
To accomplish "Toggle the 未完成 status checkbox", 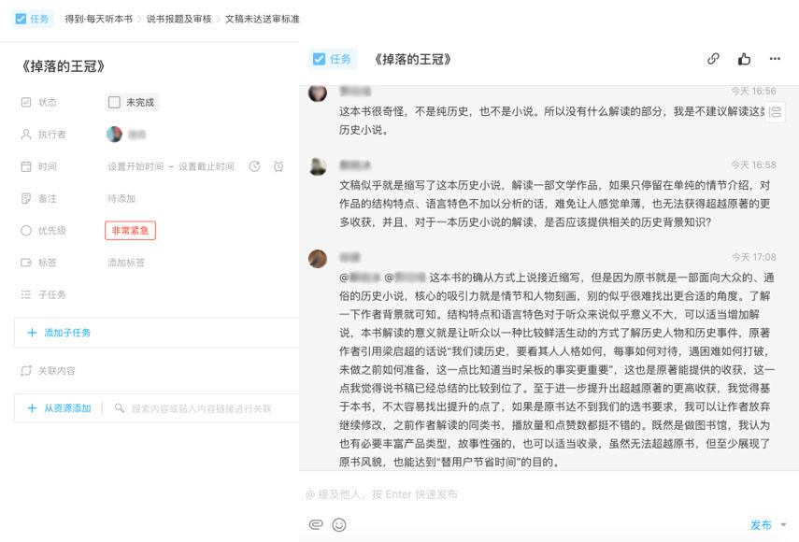I will tap(112, 101).
